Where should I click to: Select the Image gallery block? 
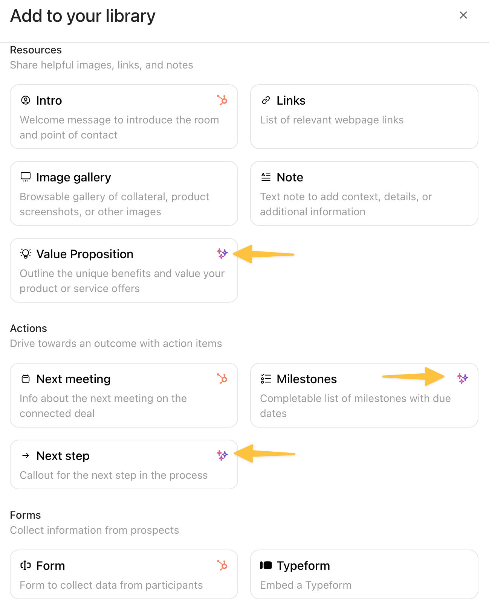[x=124, y=193]
